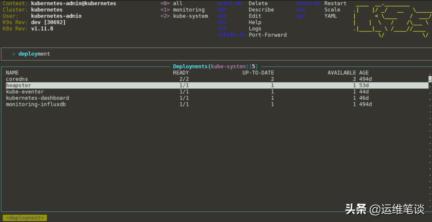Click kube-eventer age value 44d

tap(364, 92)
